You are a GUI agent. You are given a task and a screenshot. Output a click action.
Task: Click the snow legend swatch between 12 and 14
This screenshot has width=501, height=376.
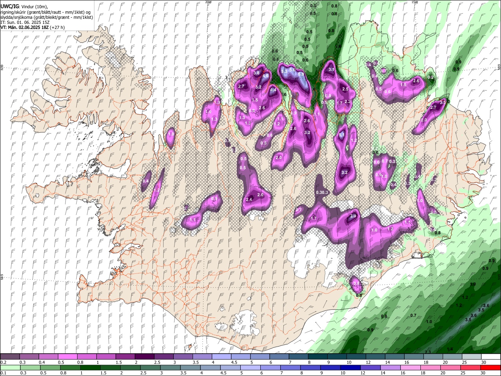375,357
